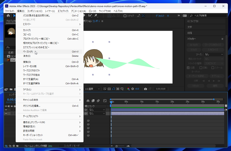
Task: Open the first layer's parent なし dropdown
Action: pyautogui.click(x=97, y=110)
